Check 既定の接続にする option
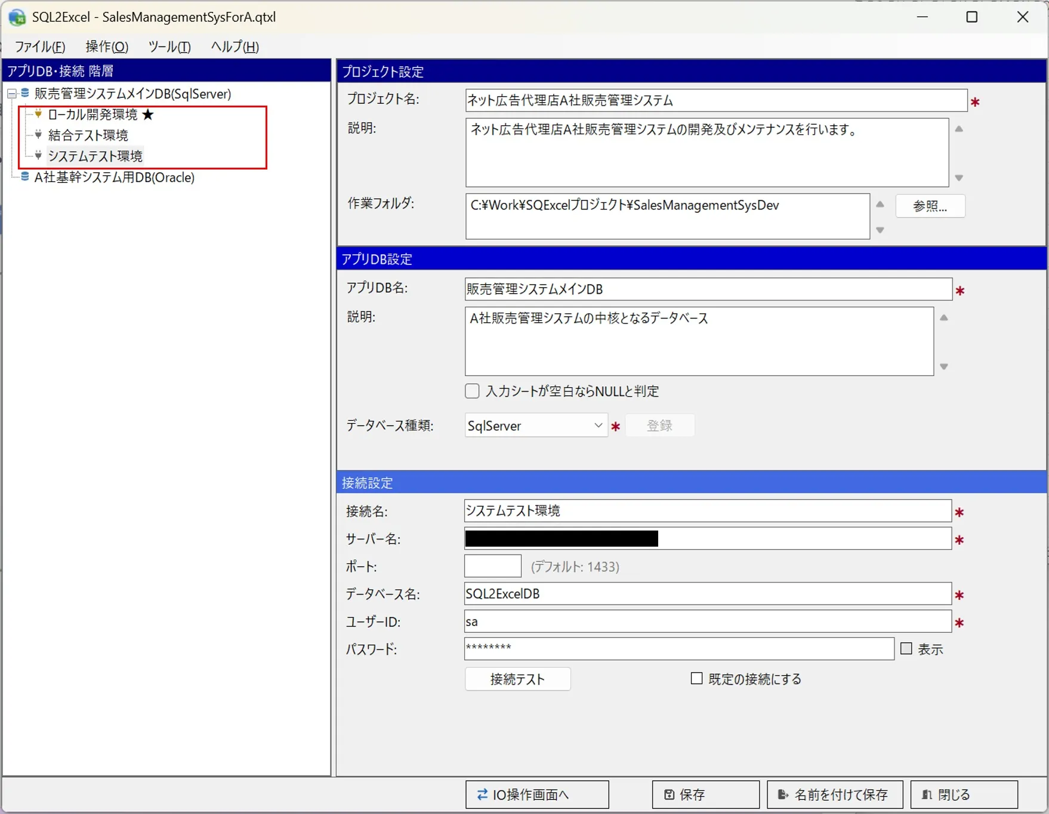Screen dimensions: 1049x814 696,679
